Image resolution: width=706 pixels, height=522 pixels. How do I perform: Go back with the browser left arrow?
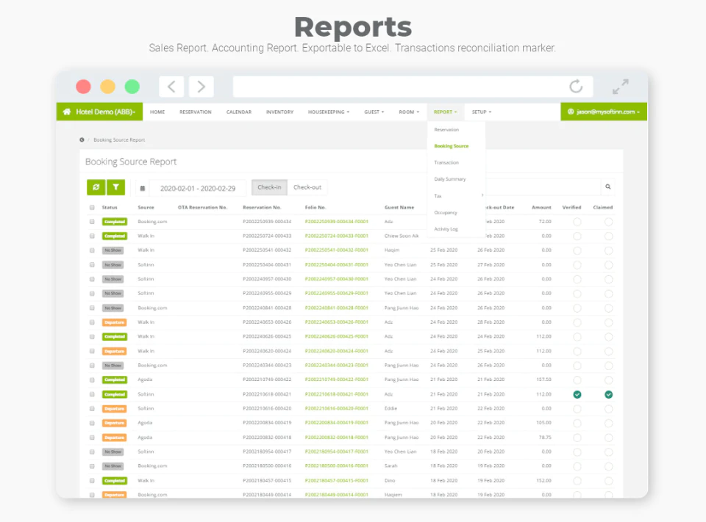171,87
